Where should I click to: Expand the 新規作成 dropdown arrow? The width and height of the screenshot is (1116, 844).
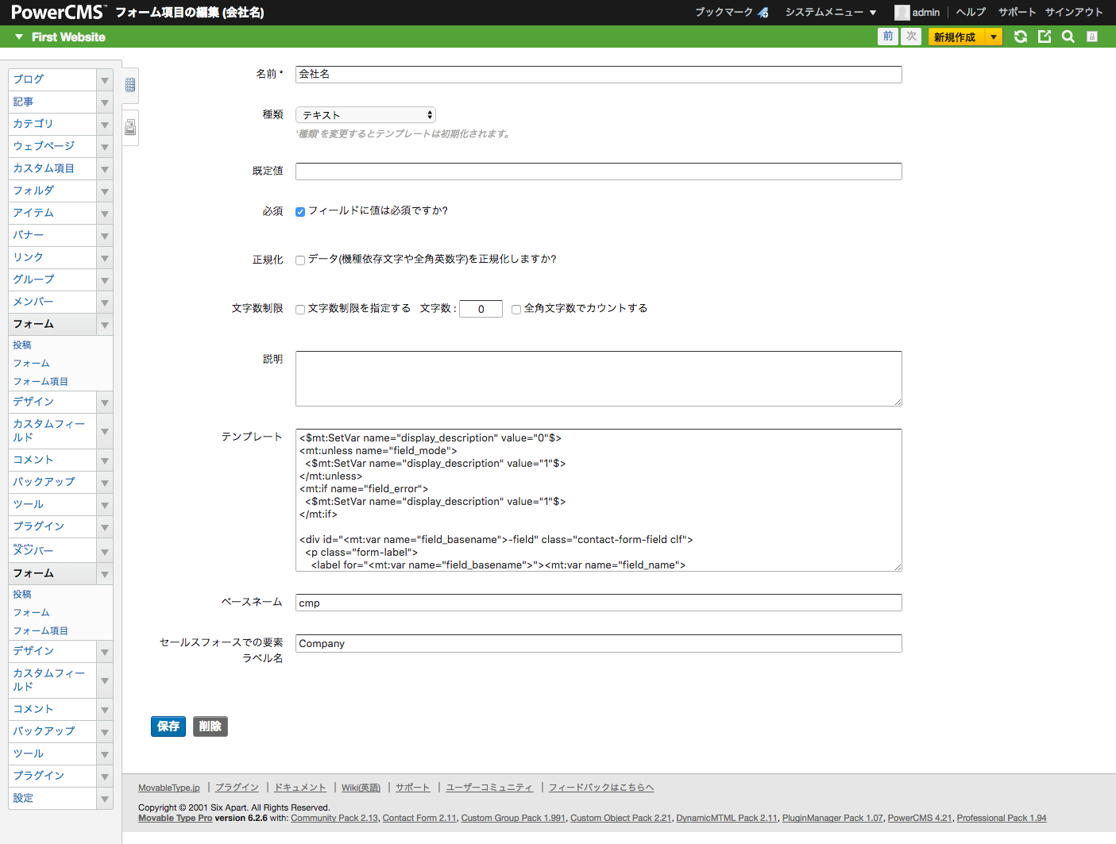pos(993,37)
